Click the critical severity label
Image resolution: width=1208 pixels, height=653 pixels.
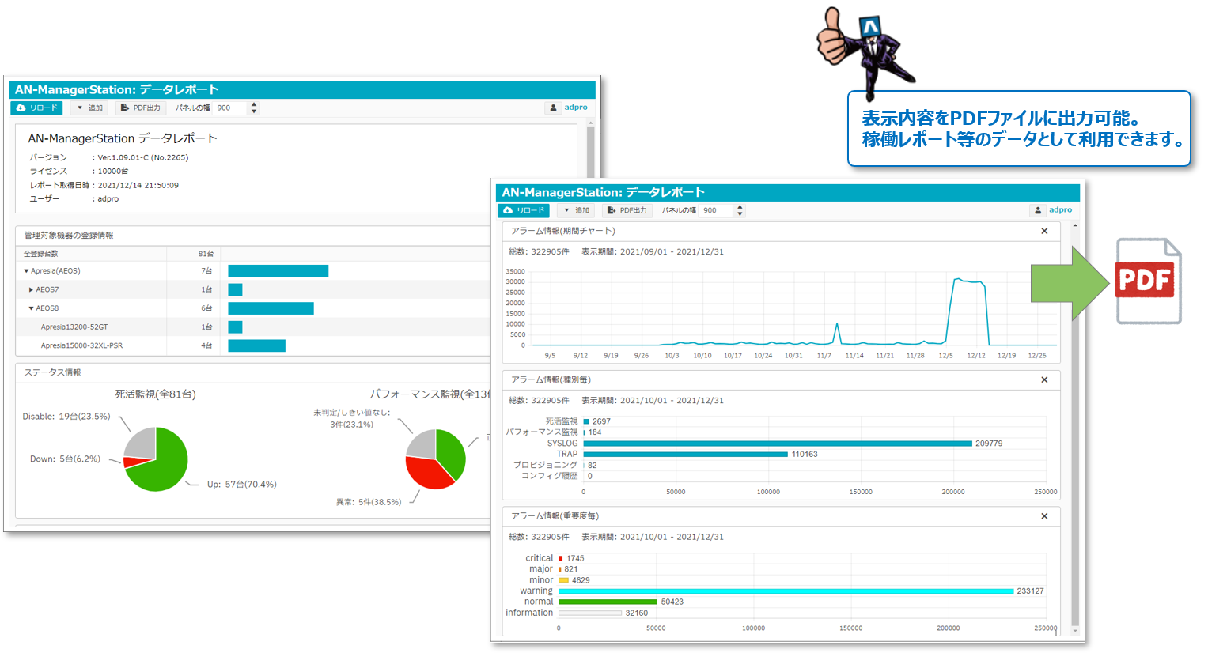(540, 558)
